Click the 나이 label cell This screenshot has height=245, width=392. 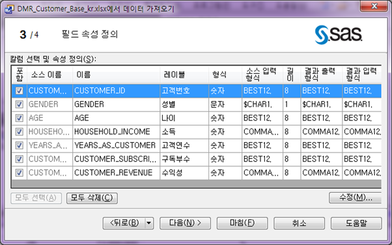[184, 118]
